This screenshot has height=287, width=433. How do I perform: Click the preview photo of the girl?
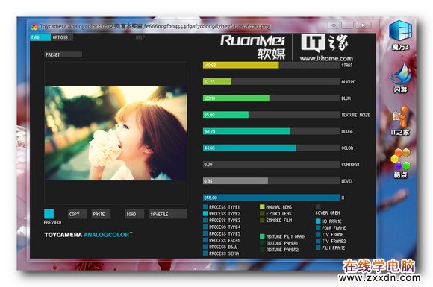point(116,133)
